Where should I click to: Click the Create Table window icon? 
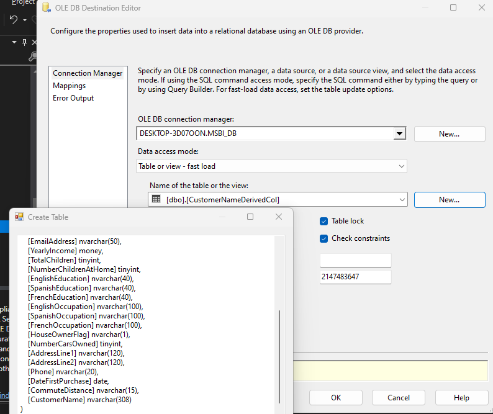pos(19,217)
